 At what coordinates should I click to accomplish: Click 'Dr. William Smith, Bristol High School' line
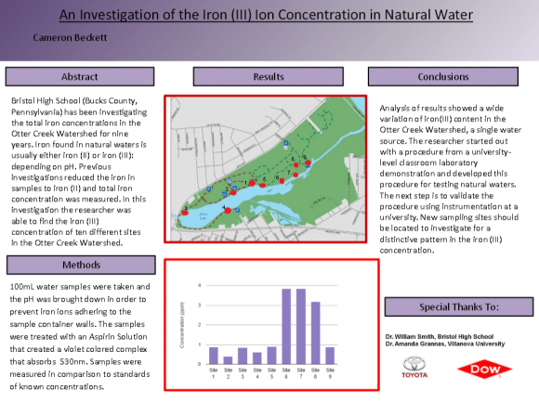coord(440,337)
